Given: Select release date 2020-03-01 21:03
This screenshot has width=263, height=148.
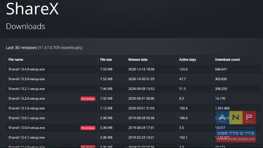Looking at the screenshot, I should 141,108.
